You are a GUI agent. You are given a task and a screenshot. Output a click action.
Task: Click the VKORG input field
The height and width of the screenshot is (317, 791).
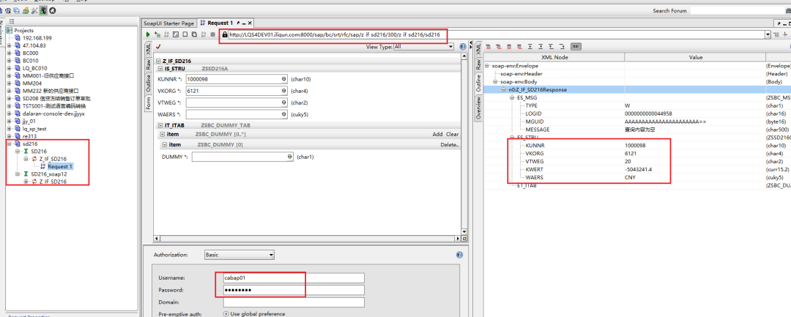236,91
